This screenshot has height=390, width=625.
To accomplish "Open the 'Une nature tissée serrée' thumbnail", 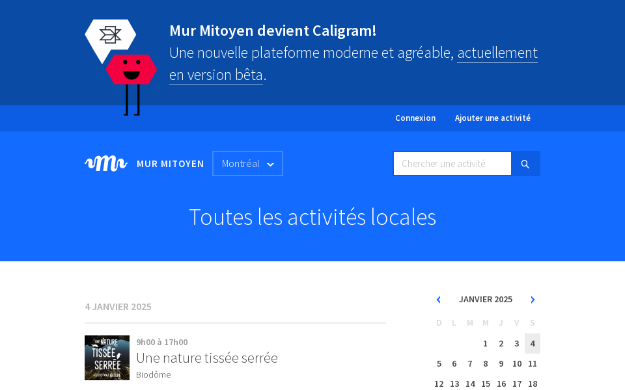I will [x=107, y=357].
